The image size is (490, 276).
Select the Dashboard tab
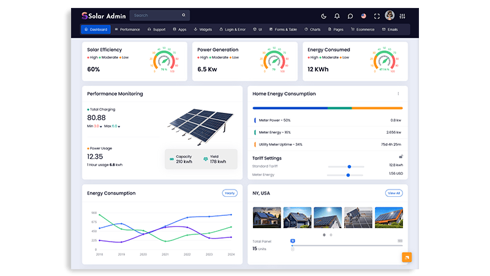(96, 29)
